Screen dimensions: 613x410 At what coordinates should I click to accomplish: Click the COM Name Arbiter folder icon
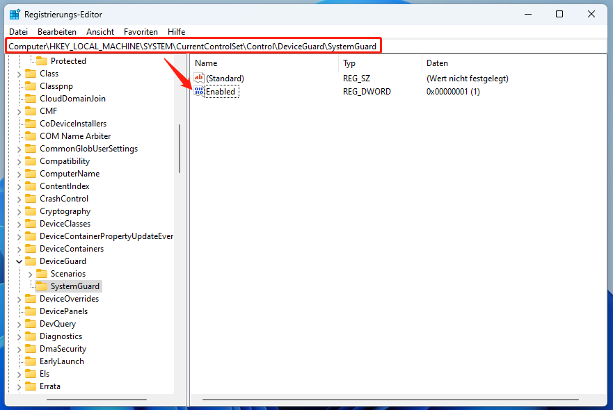point(31,136)
